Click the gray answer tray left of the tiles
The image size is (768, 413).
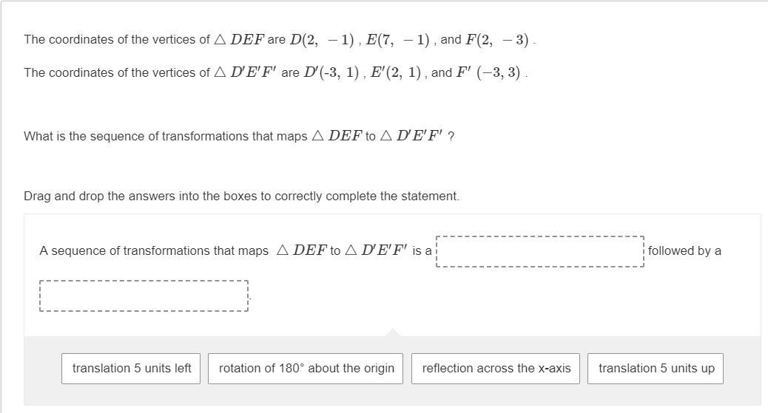42,368
